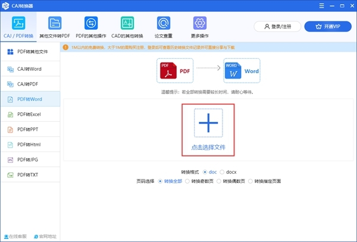
Task: Select PDF转Excel in the sidebar
Action: (x=30, y=114)
